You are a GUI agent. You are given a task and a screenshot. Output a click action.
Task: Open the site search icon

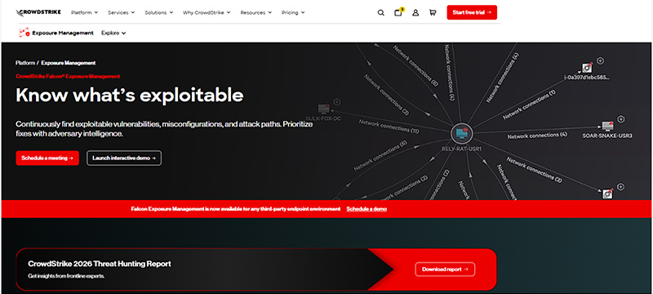(380, 13)
